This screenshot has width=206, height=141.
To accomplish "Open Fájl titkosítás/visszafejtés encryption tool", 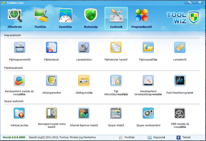I will (116, 80).
